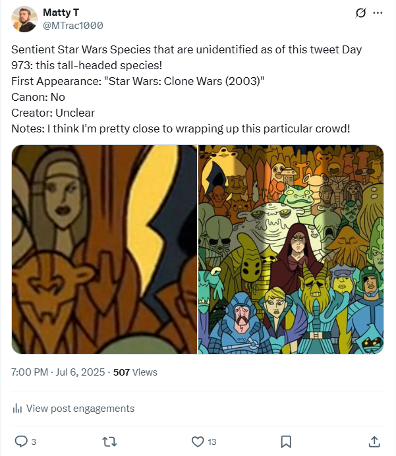
Task: Open Matty T's profile avatar
Action: pyautogui.click(x=24, y=19)
